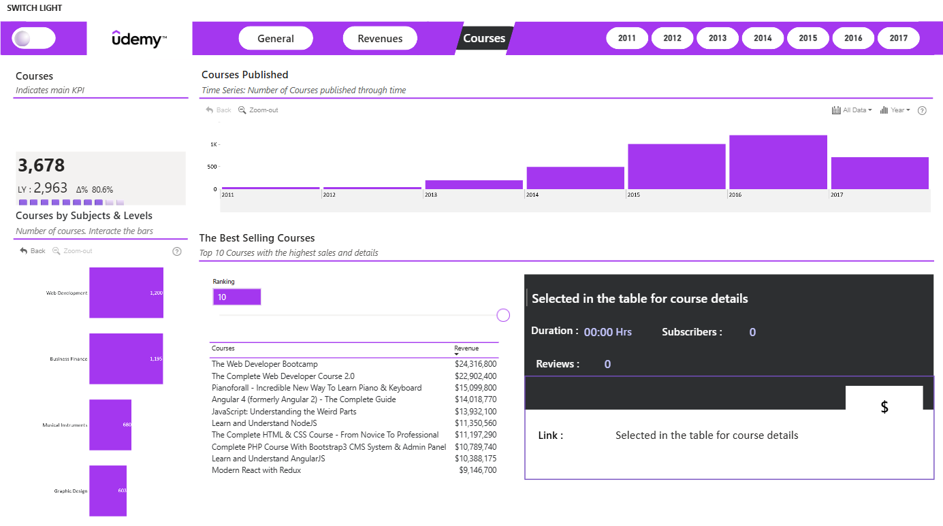Open the help icon on Courses Published chart

coord(922,110)
